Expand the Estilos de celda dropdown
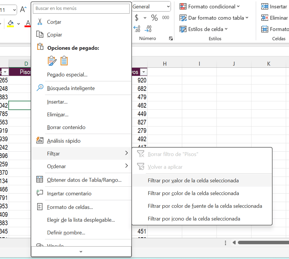Viewport: 289px width, 259px height. pyautogui.click(x=203, y=29)
